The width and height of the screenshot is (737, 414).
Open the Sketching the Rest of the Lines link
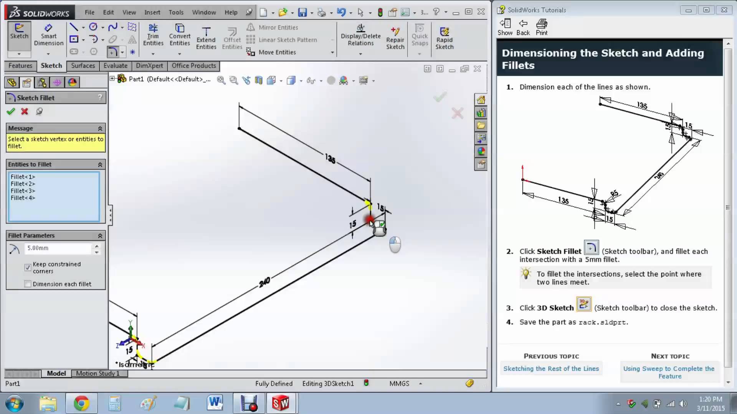pyautogui.click(x=551, y=368)
